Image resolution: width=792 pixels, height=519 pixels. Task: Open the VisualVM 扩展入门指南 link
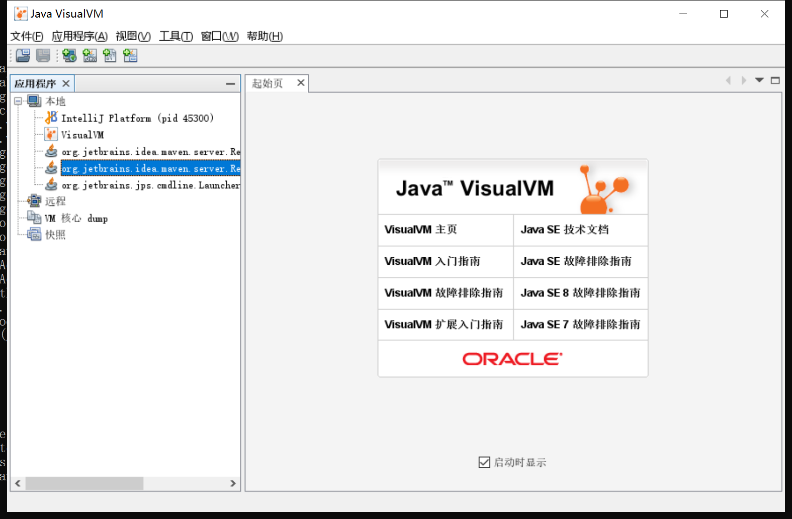coord(444,325)
